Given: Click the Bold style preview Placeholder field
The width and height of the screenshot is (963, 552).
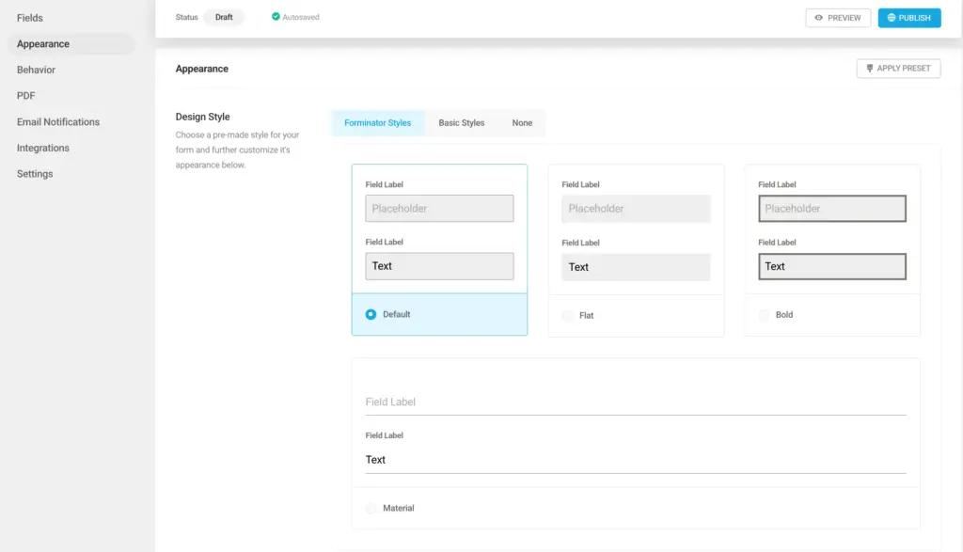Looking at the screenshot, I should (x=831, y=209).
